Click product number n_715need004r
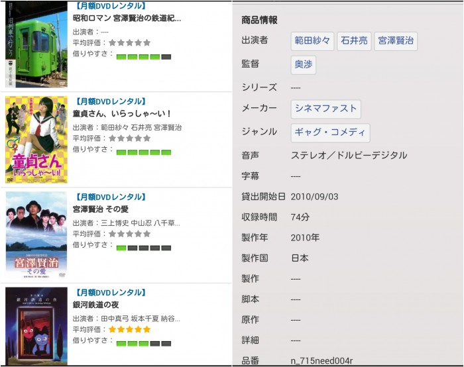464x367 pixels. [322, 361]
